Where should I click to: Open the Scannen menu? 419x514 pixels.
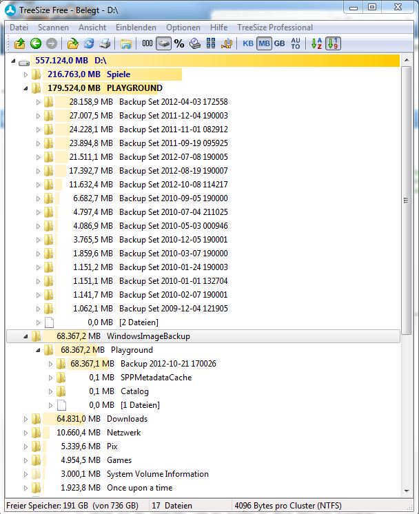coord(53,28)
